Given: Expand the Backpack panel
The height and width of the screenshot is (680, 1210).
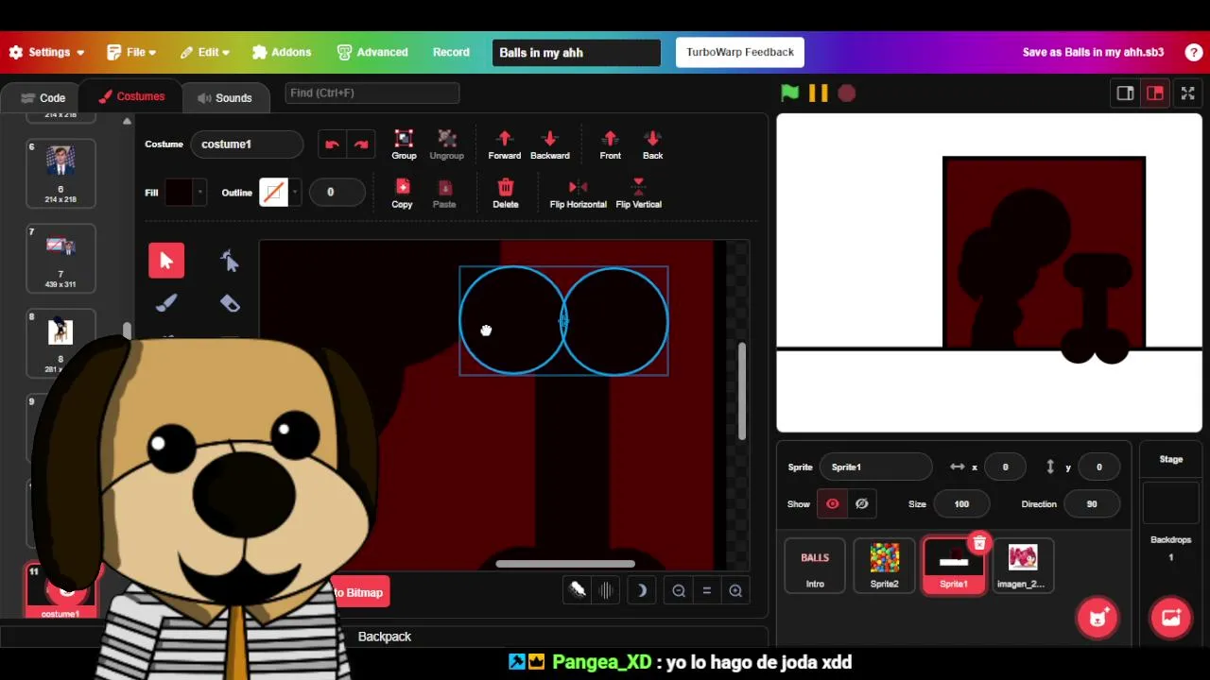Looking at the screenshot, I should pos(385,637).
